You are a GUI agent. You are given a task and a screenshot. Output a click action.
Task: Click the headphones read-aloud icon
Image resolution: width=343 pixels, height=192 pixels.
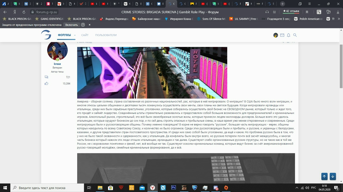(267, 12)
